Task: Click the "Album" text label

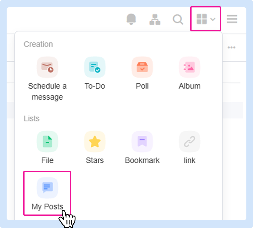Action: click(x=190, y=86)
